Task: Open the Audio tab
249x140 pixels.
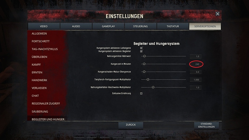Action: pyautogui.click(x=76, y=26)
